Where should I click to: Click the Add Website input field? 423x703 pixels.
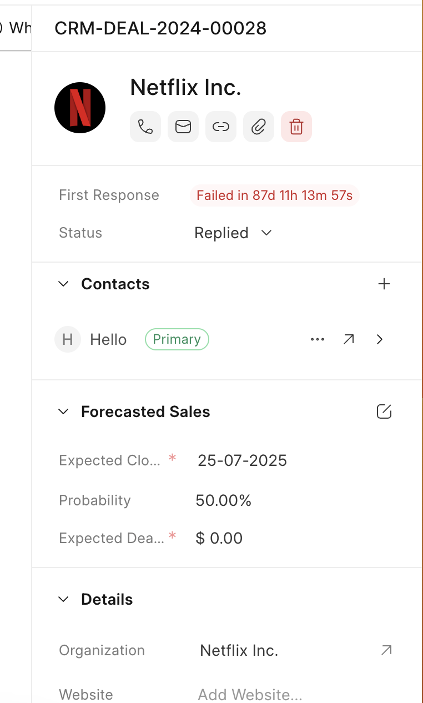click(x=250, y=694)
